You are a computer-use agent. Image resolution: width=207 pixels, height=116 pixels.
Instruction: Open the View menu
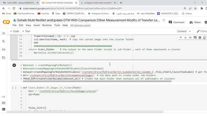click(x=28, y=25)
